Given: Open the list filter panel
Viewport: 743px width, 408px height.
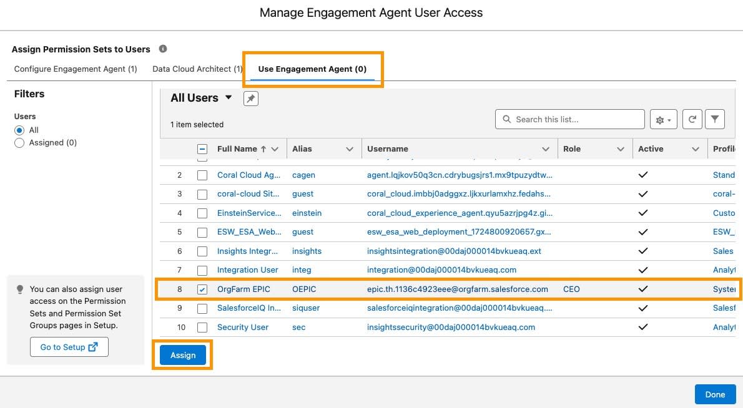Looking at the screenshot, I should 715,119.
